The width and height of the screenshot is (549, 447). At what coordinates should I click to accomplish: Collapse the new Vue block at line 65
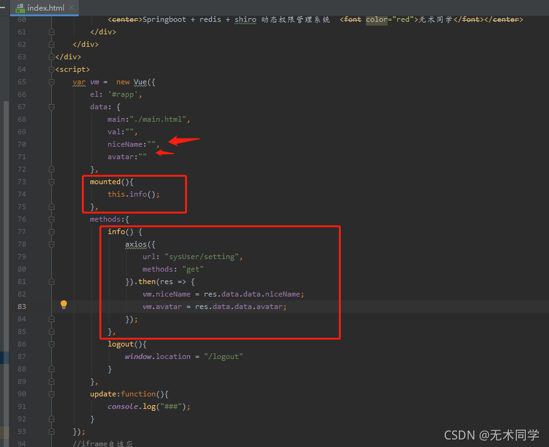(51, 82)
